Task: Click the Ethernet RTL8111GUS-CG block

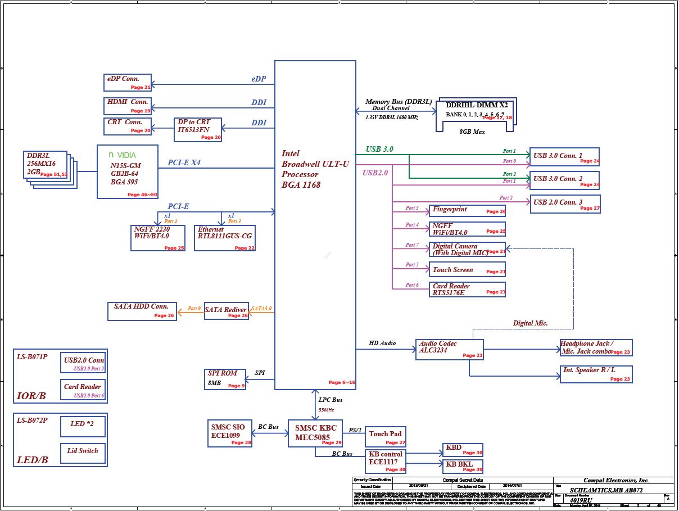Action: coord(224,238)
